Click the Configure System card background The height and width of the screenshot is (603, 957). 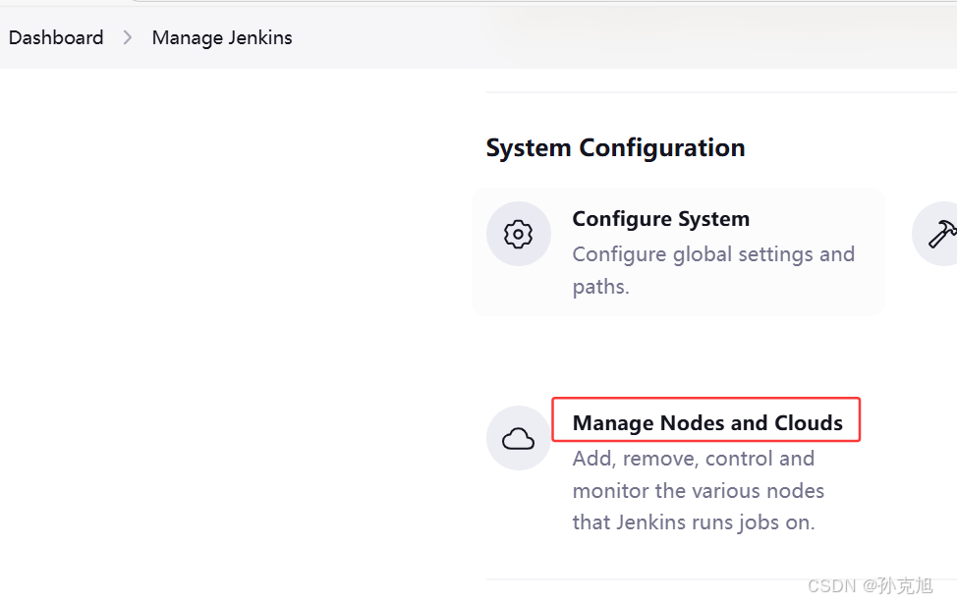678,252
